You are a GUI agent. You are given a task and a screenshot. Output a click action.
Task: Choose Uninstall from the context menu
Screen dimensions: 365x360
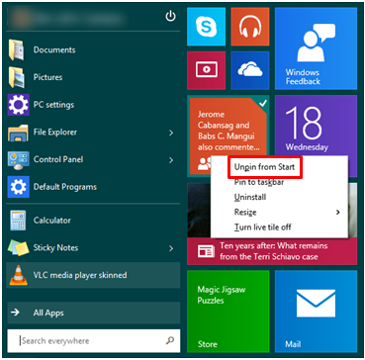coord(250,197)
